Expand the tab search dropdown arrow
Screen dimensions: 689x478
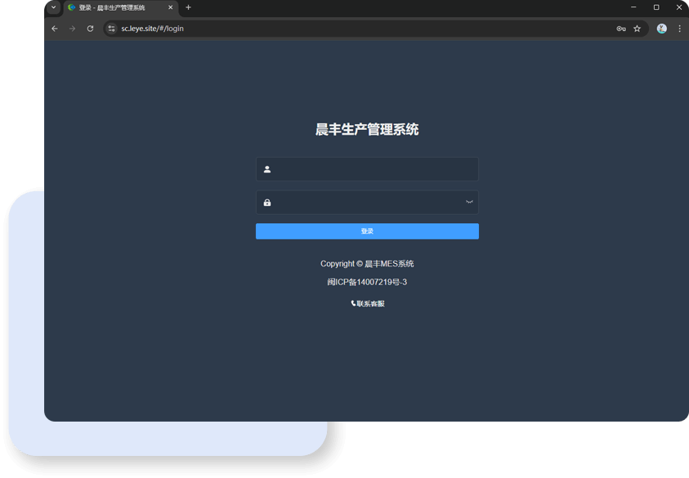54,7
